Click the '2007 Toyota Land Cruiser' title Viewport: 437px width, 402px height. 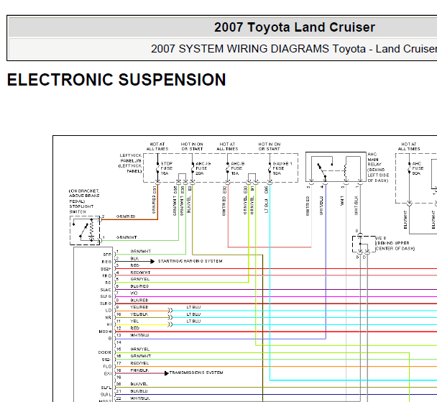294,27
